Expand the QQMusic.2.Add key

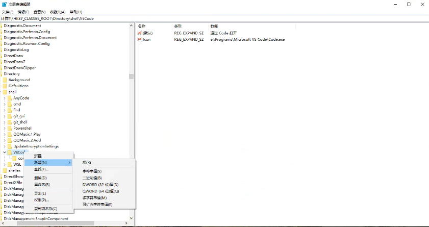coord(5,140)
